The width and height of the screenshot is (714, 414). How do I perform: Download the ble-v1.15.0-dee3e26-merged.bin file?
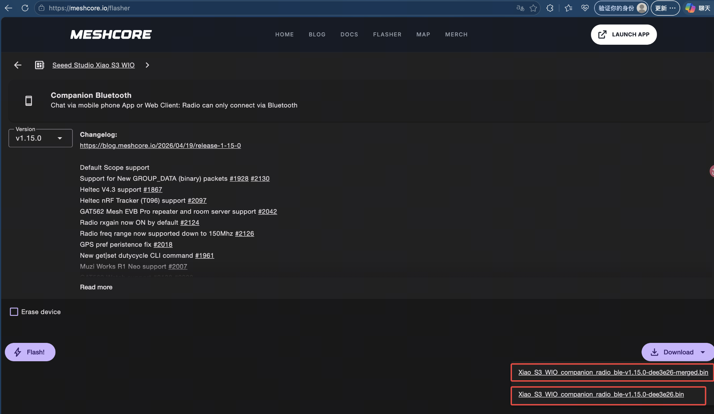pos(613,372)
